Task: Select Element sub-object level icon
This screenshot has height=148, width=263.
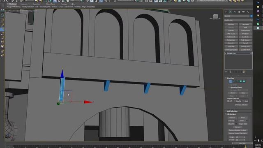Action: tap(244, 81)
